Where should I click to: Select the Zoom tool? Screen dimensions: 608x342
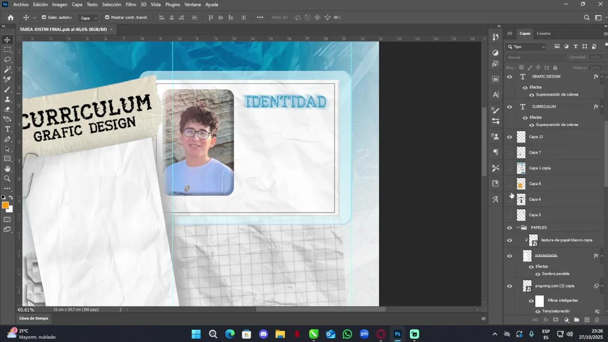pyautogui.click(x=7, y=179)
